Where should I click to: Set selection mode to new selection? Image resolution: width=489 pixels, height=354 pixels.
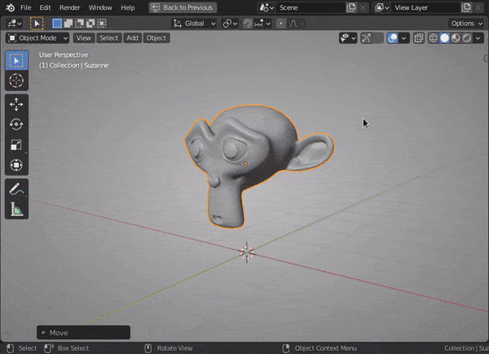click(57, 23)
